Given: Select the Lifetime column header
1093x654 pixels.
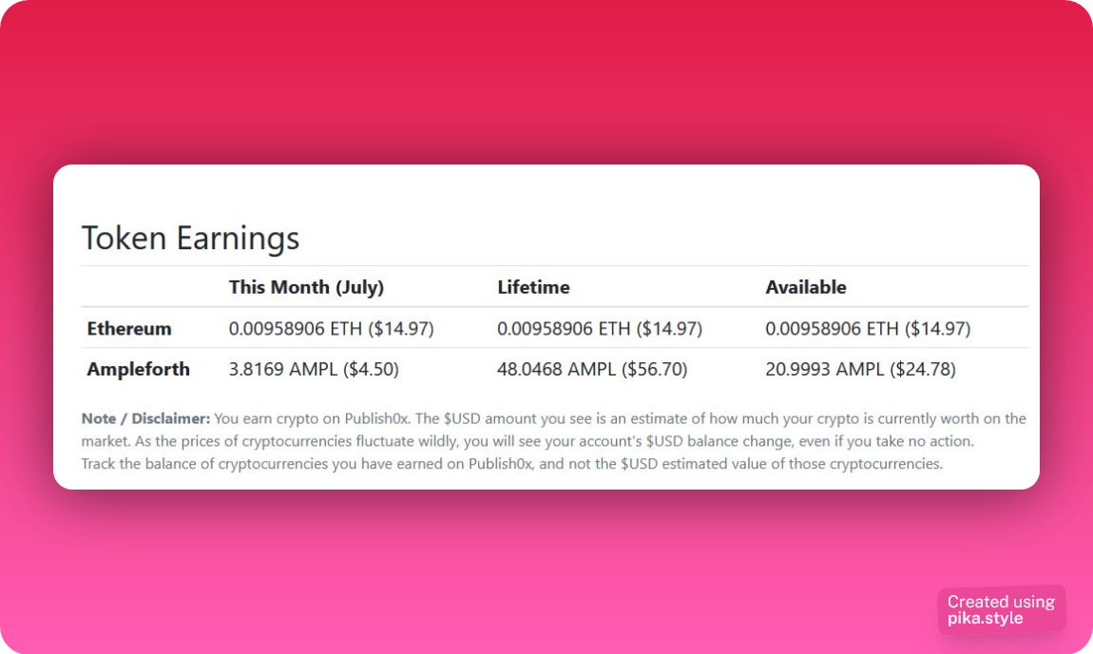Looking at the screenshot, I should coord(533,287).
